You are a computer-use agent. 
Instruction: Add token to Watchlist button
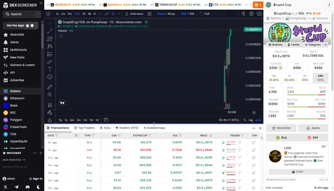[x=281, y=128]
